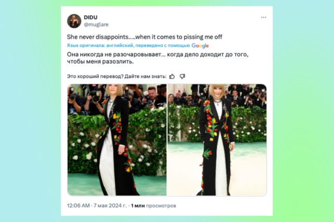Enlarge the left red carpet photo

[x=117, y=140]
